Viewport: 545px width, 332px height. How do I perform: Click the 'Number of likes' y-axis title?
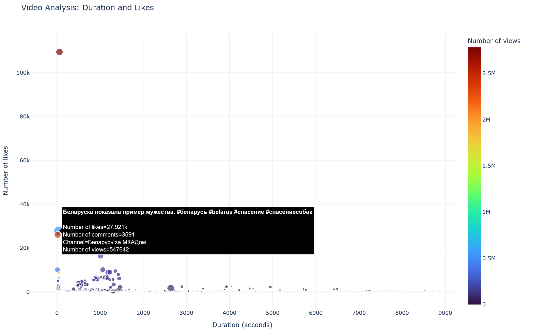point(5,171)
